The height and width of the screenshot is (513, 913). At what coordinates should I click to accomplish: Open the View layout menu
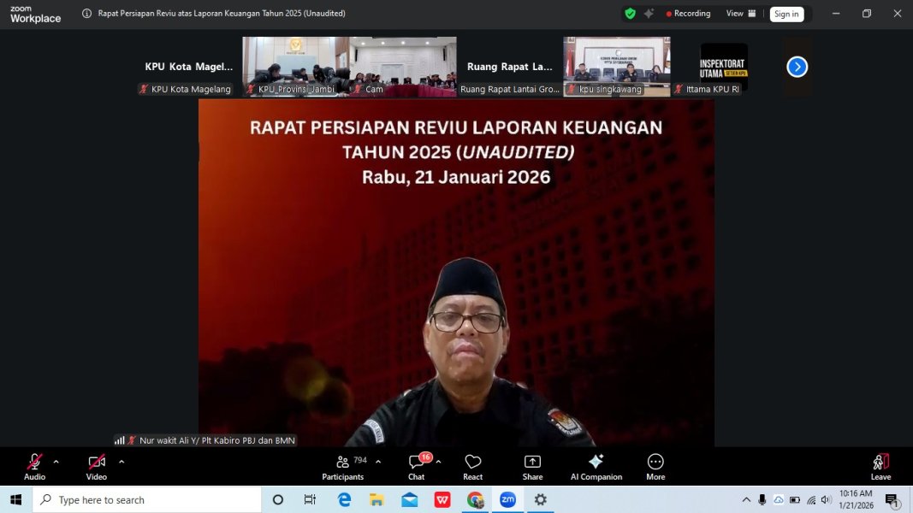[741, 14]
